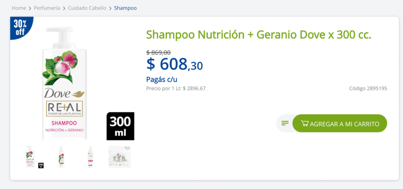403x189 pixels.
Task: Click the product code Código 2895195
Action: [x=368, y=89]
